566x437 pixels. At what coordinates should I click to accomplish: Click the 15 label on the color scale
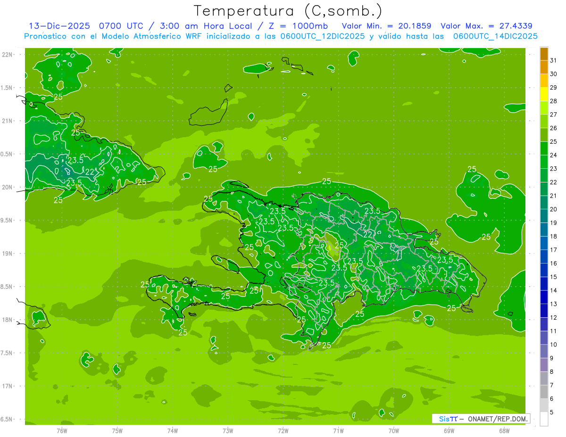point(553,277)
